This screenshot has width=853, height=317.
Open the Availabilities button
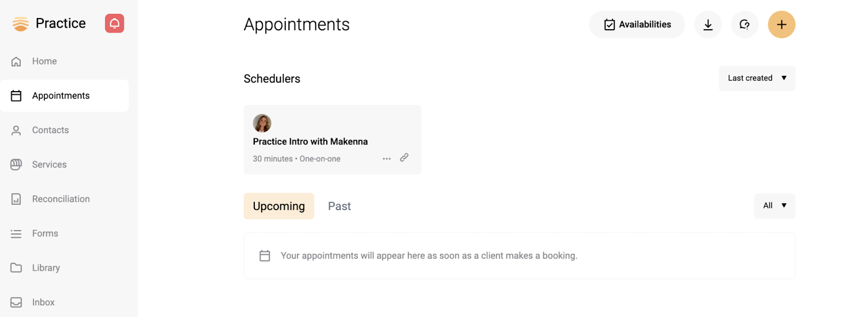click(637, 25)
